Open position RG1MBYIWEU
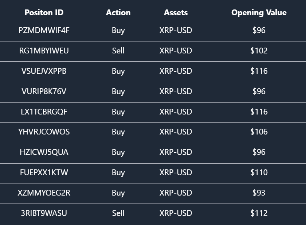The width and height of the screenshot is (306, 225). coord(44,51)
